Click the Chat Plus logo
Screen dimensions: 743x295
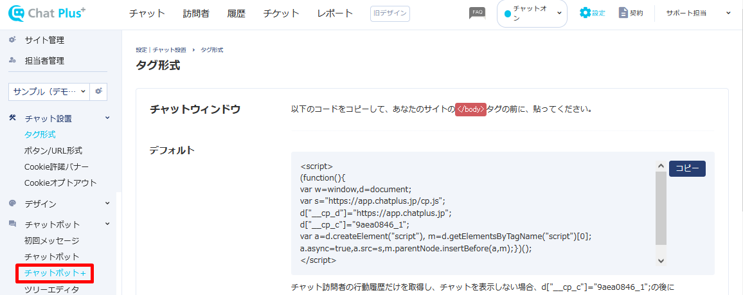(x=47, y=13)
